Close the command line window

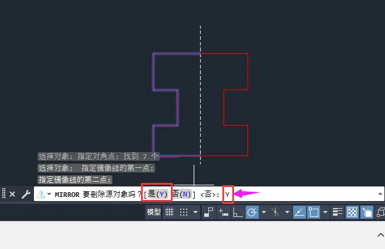pyautogui.click(x=12, y=194)
